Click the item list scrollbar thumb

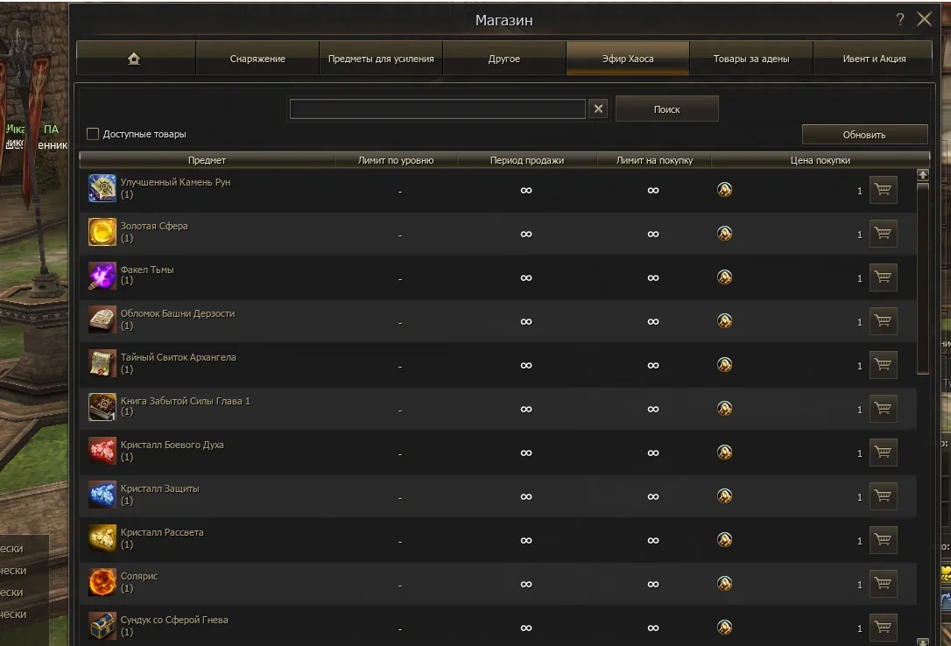(x=922, y=278)
